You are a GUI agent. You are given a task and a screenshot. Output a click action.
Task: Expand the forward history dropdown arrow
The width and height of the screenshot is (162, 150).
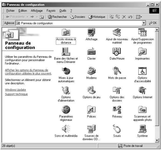point(37,17)
